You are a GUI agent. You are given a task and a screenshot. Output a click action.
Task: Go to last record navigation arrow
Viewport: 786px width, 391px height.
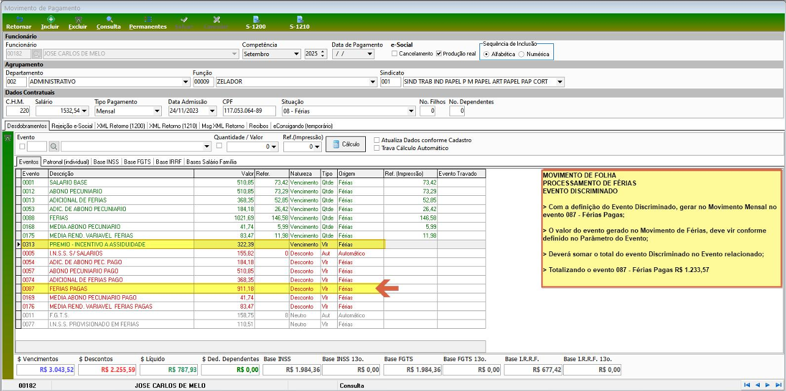point(777,385)
